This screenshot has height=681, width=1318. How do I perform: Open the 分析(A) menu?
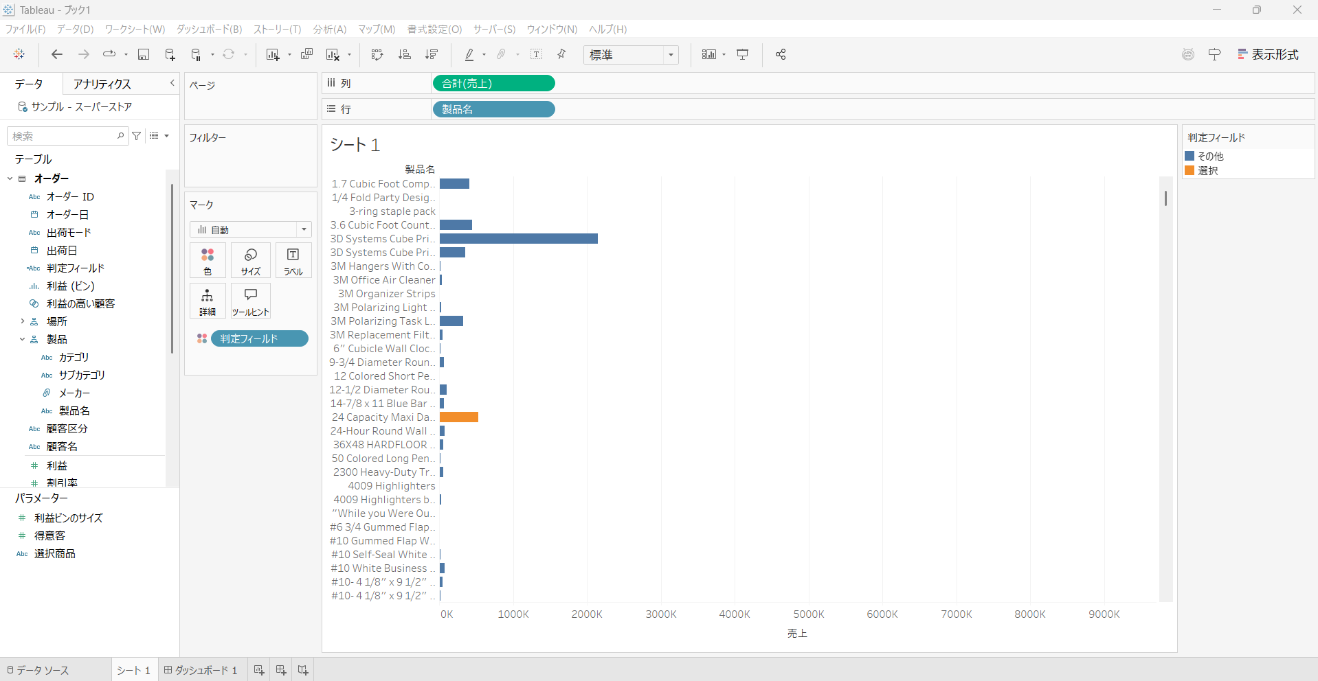[x=330, y=30]
